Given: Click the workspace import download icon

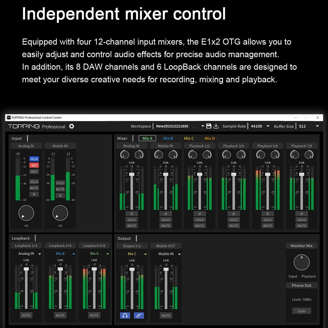Looking at the screenshot, I should 216,126.
